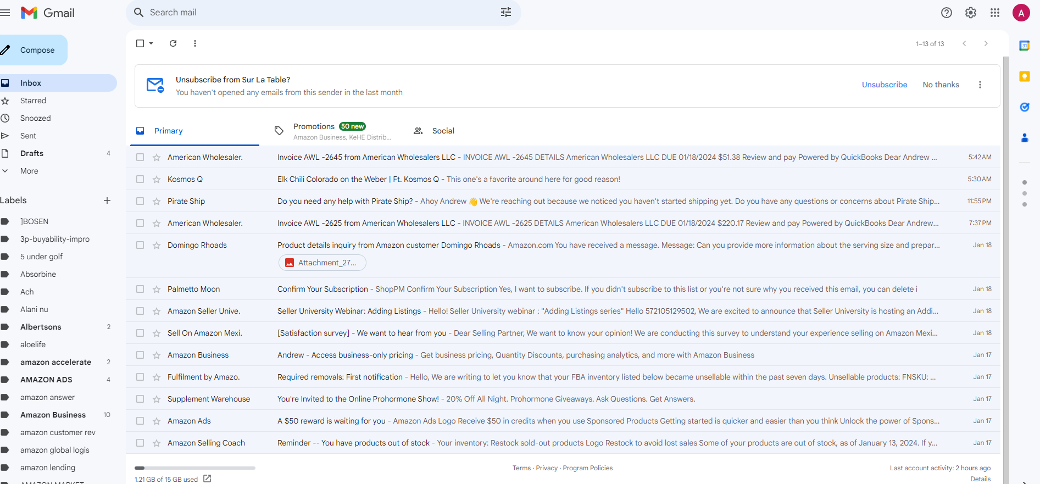
Task: Open the main menu hamburger icon
Action: pos(5,13)
